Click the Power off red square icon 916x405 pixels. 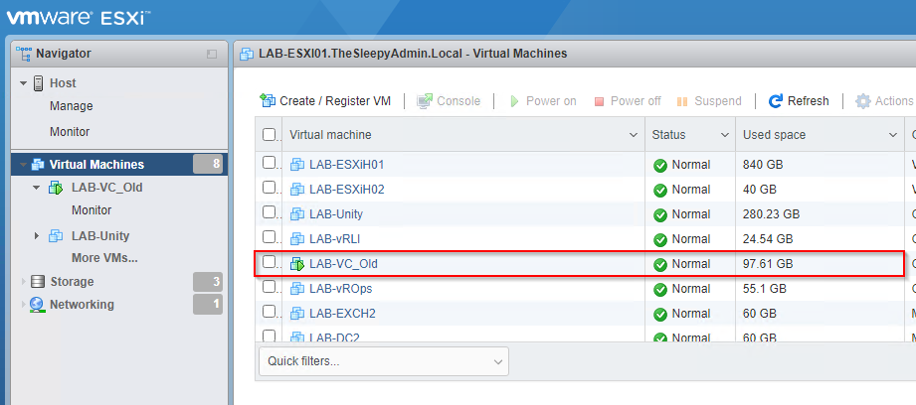click(x=599, y=102)
